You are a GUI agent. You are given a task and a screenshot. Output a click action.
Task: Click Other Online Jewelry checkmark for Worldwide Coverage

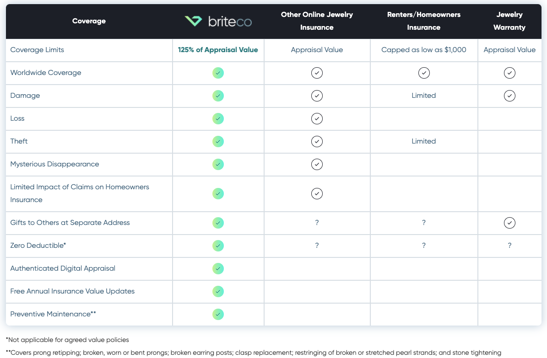pos(317,73)
